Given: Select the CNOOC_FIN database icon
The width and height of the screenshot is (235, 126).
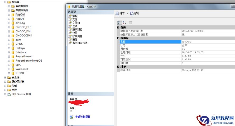Looking at the screenshot, I should coord(13,31).
